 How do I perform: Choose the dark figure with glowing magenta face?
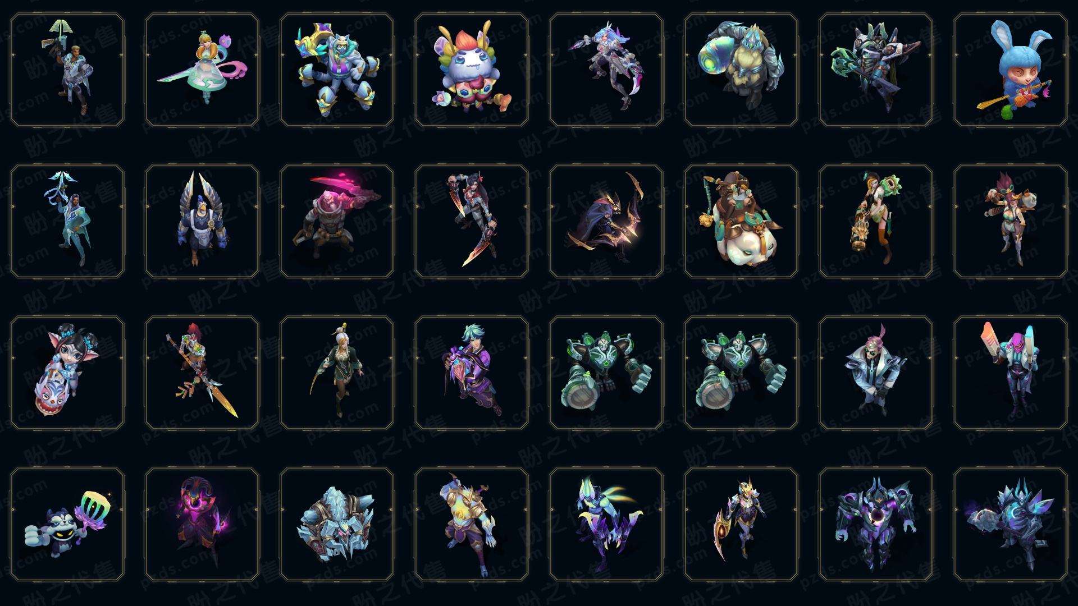click(x=202, y=524)
